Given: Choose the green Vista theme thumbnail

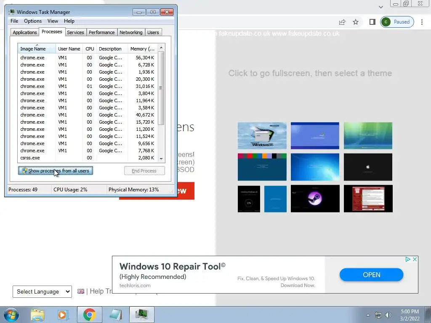Looking at the screenshot, I should pos(368,135).
